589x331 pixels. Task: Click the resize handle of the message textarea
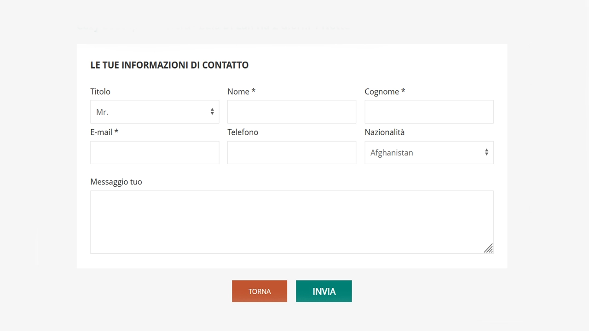(x=489, y=248)
